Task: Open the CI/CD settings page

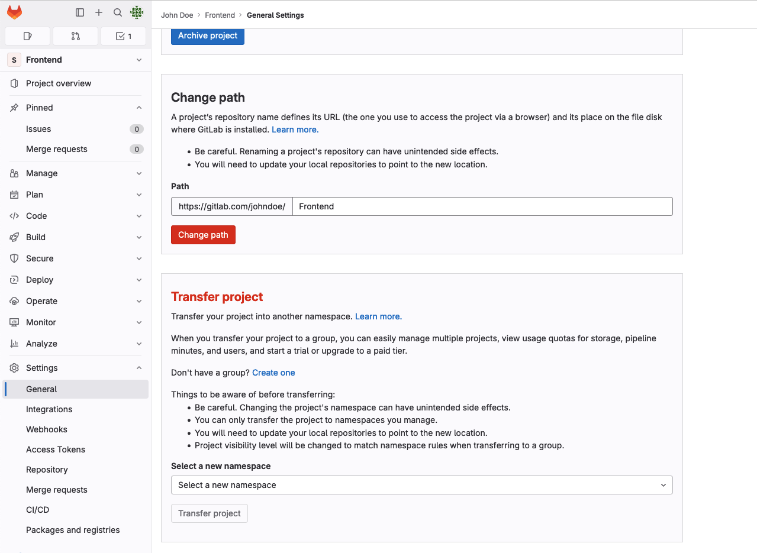Action: coord(37,510)
